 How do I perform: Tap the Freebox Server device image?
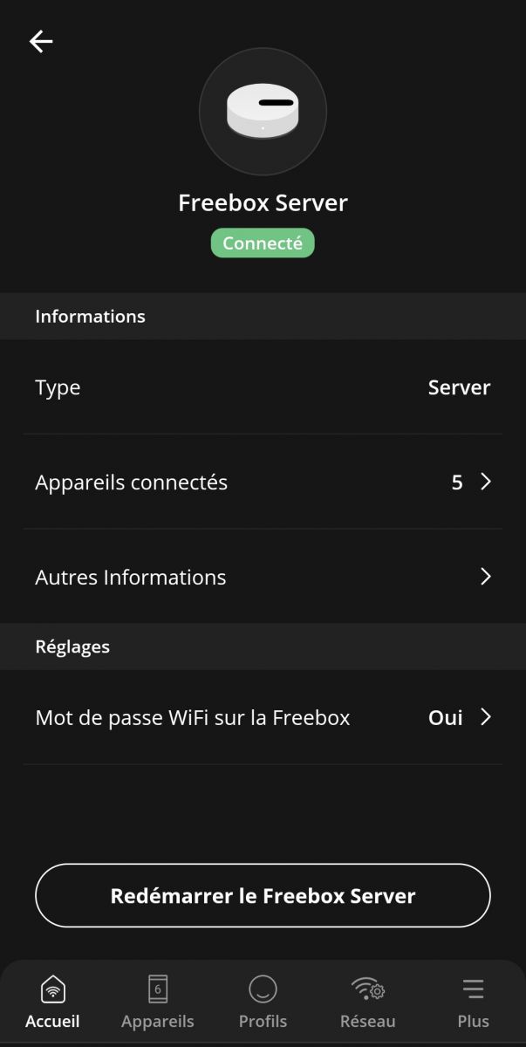(x=263, y=112)
